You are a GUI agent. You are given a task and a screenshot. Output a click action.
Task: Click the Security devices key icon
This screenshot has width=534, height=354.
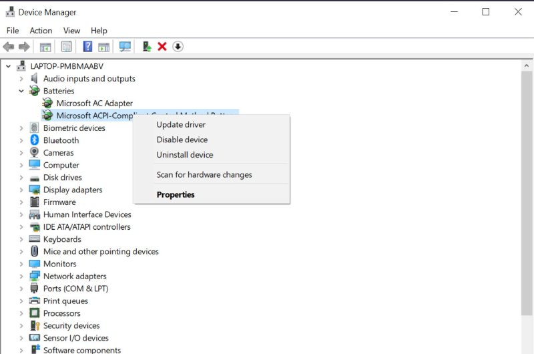(x=35, y=325)
